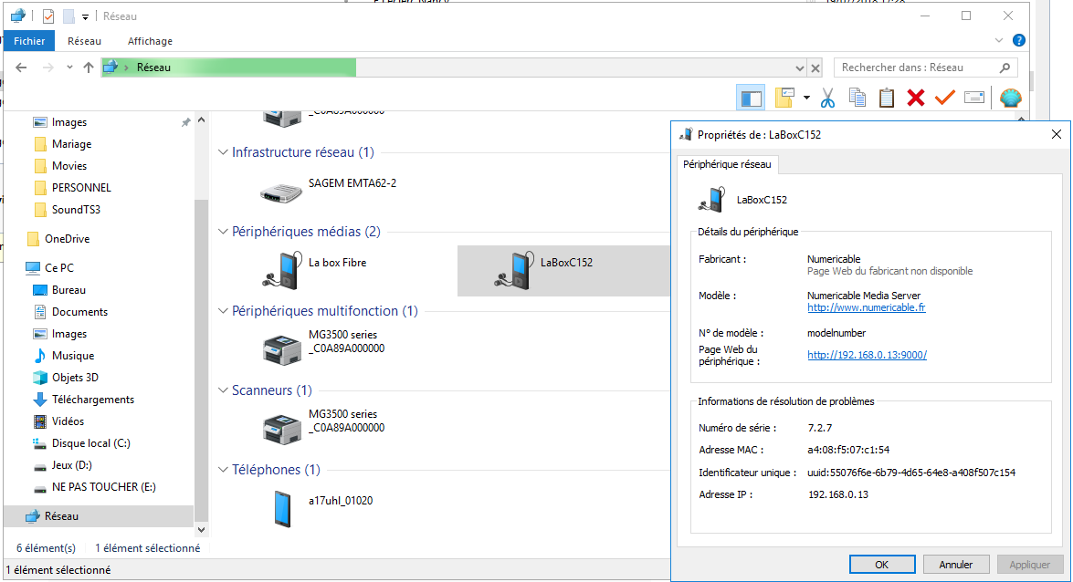Viewport: 1073px width, 582px height.
Task: Open the http://192.168.0.13:9000/ device link
Action: pyautogui.click(x=867, y=355)
